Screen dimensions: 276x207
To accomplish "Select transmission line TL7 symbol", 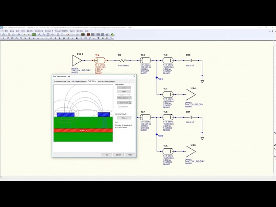I will click(145, 117).
